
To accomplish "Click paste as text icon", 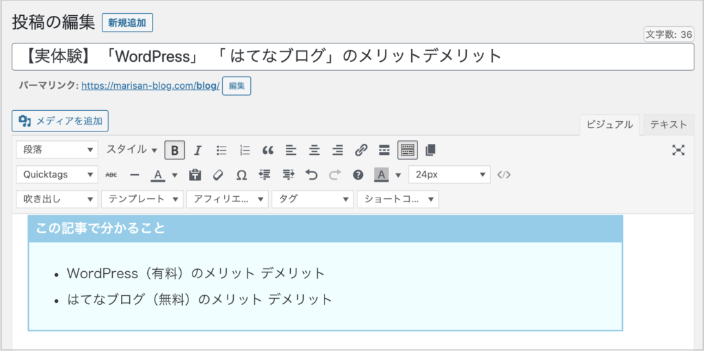I will tap(195, 175).
